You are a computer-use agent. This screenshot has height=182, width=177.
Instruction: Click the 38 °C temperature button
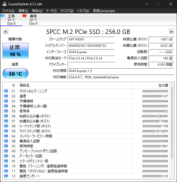[15, 74]
